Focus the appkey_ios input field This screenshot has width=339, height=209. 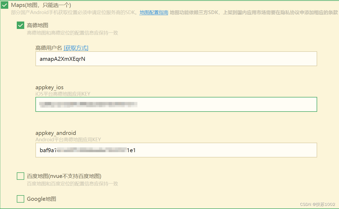pyautogui.click(x=176, y=104)
